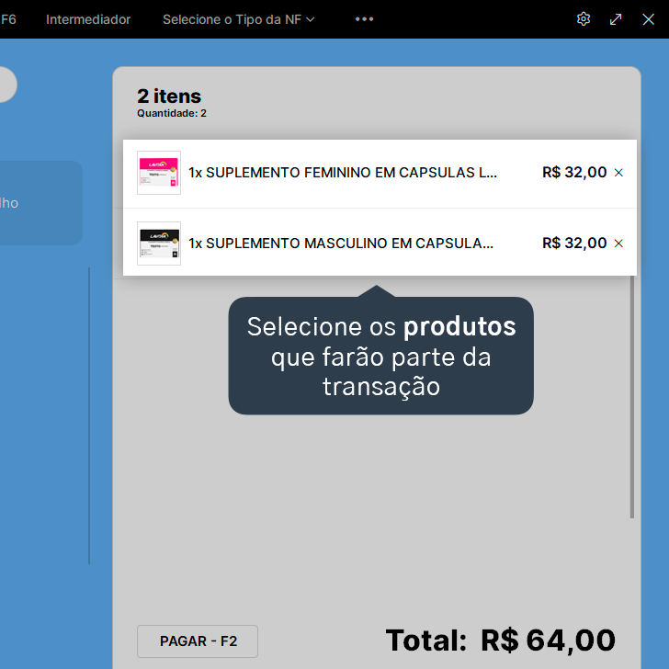Click the second R$ 32,00 price

click(x=574, y=244)
